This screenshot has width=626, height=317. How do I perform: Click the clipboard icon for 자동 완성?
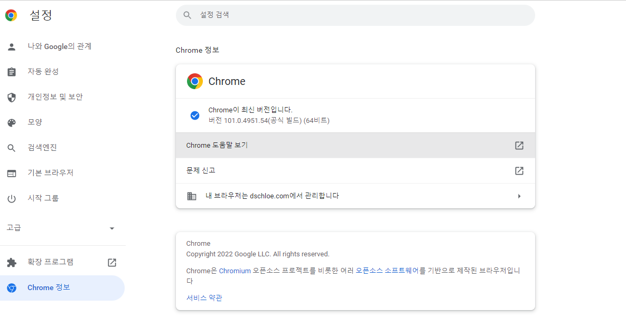[x=12, y=72]
